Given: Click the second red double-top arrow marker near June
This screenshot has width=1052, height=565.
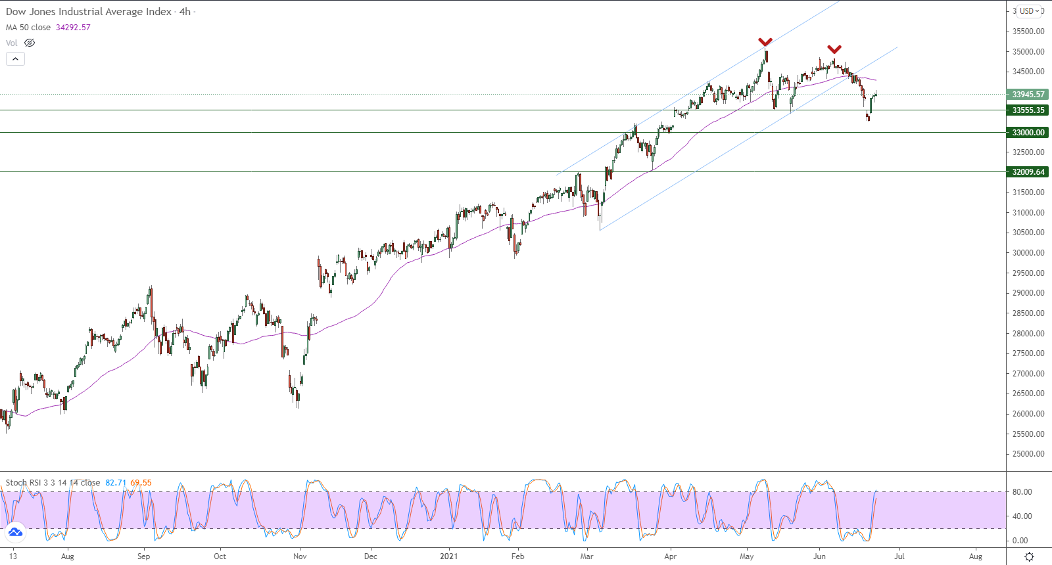Looking at the screenshot, I should pos(834,49).
